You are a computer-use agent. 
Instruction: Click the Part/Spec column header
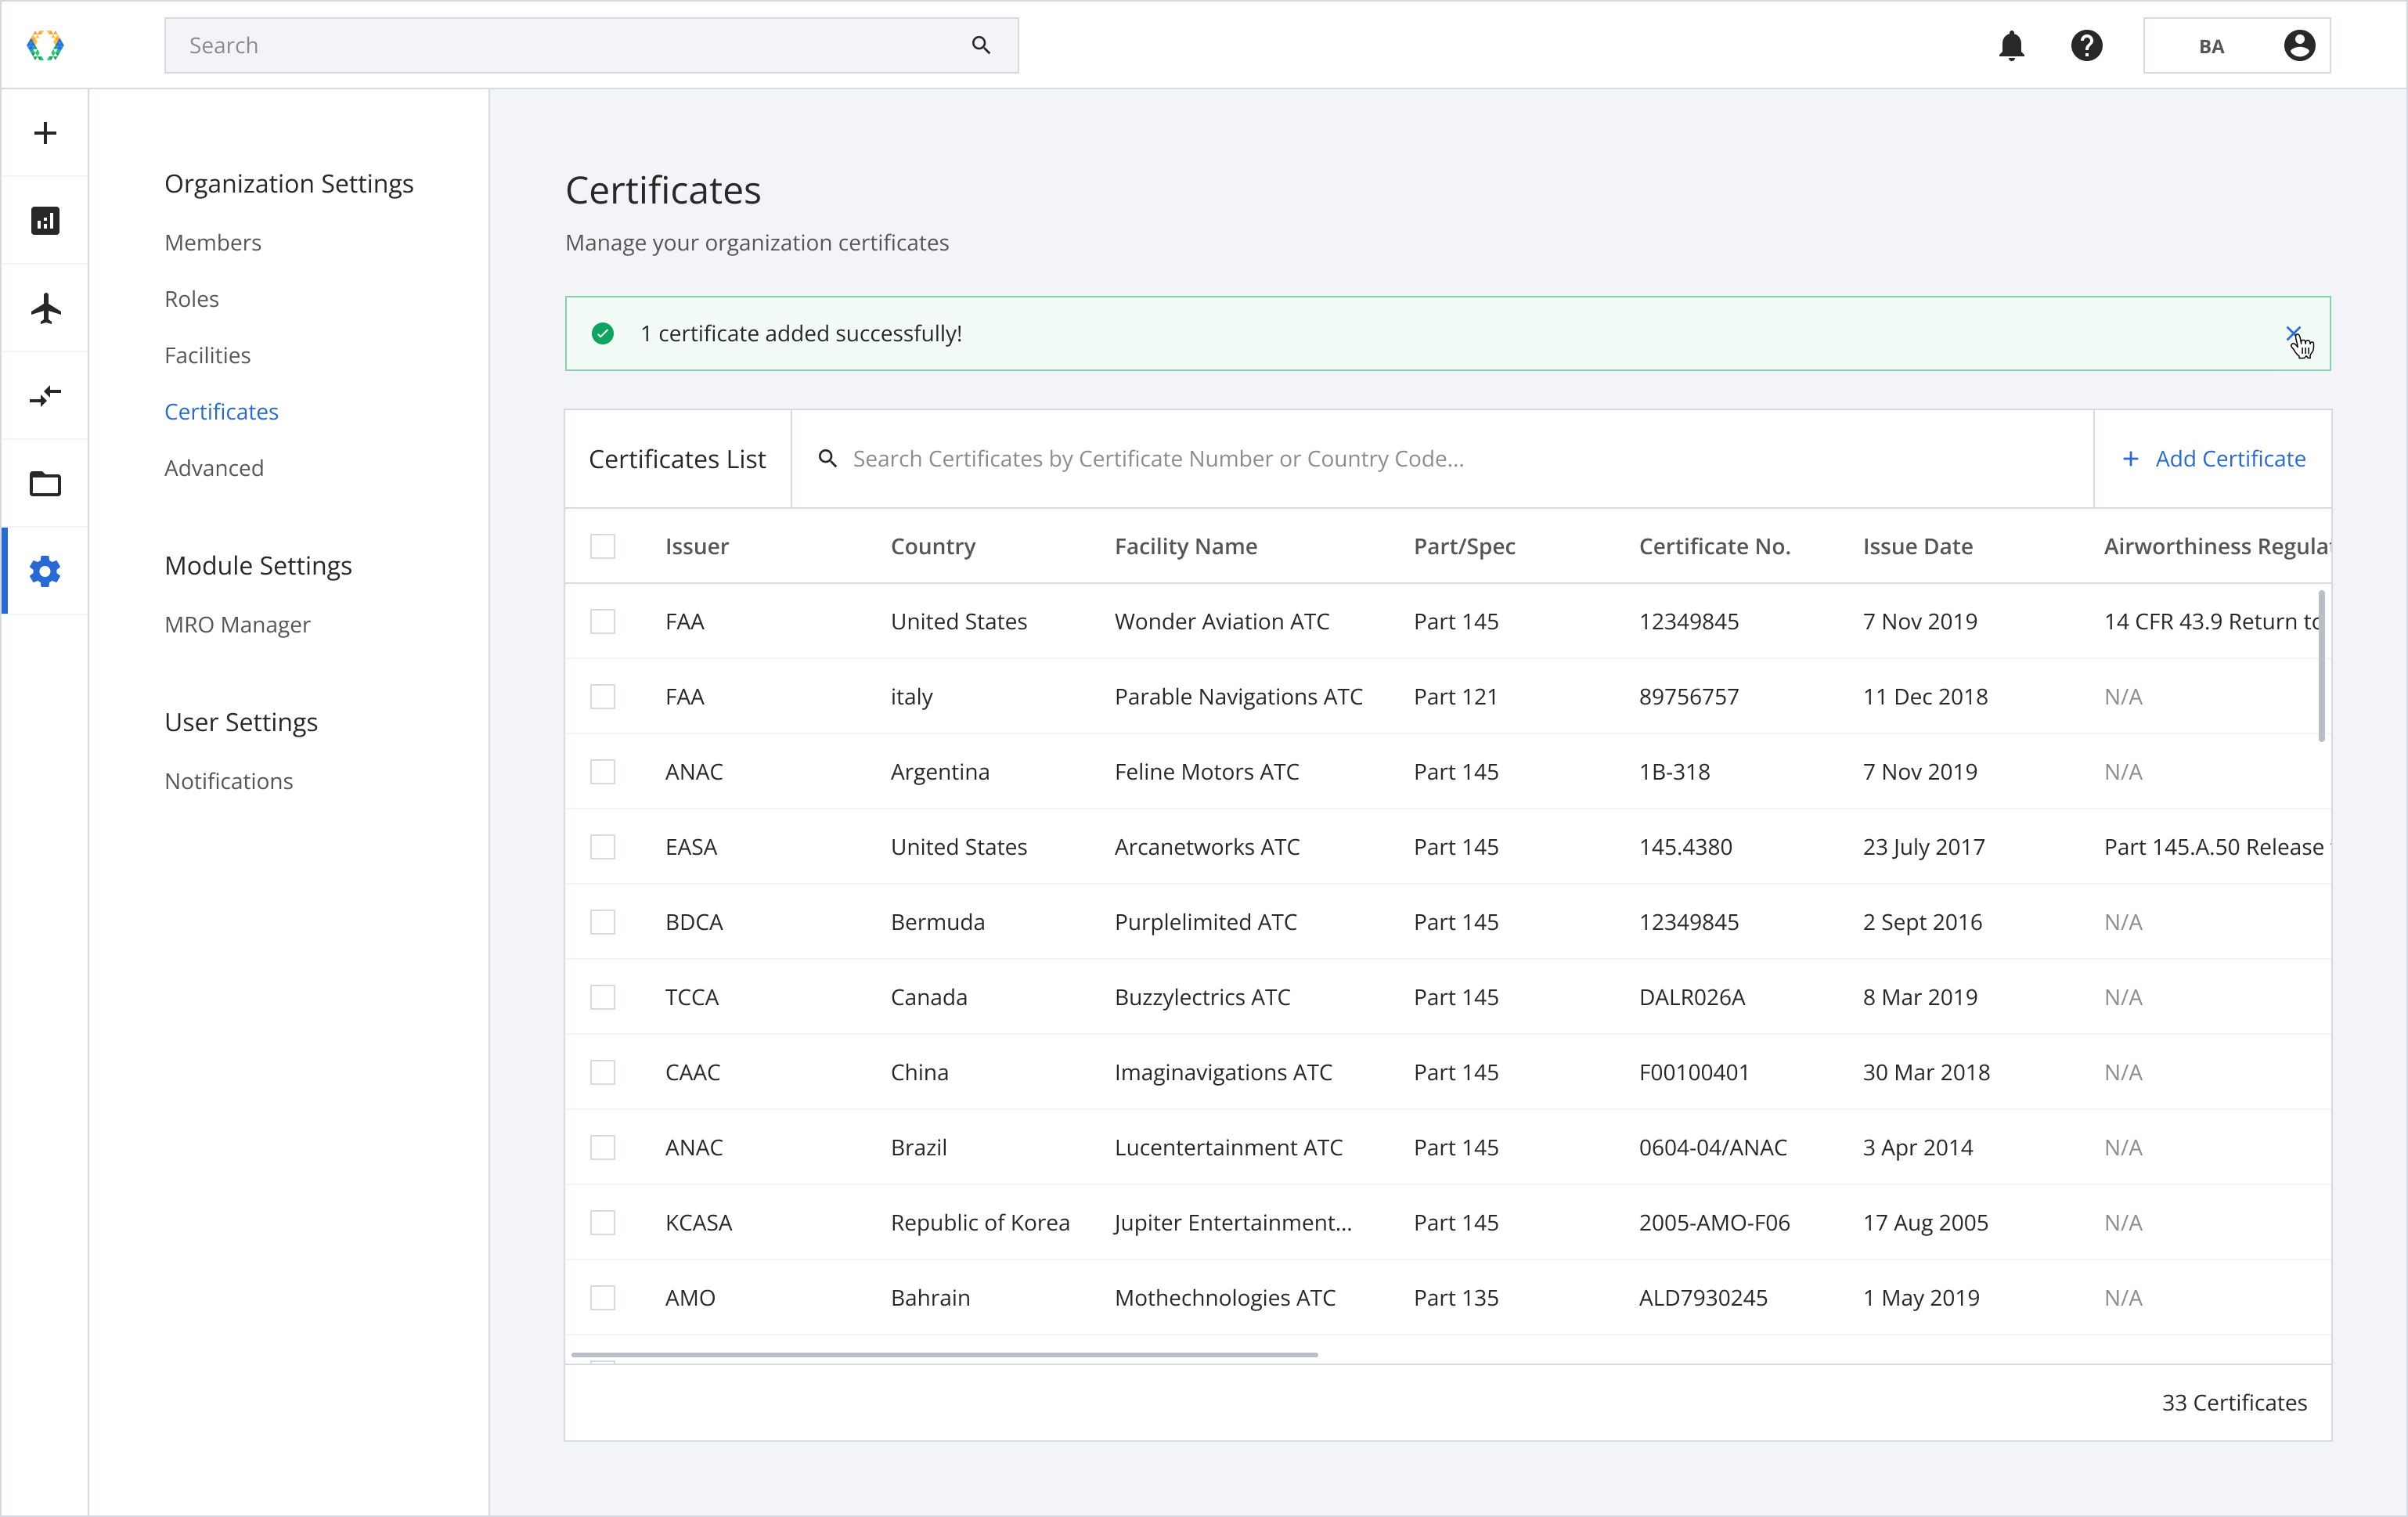click(1465, 546)
